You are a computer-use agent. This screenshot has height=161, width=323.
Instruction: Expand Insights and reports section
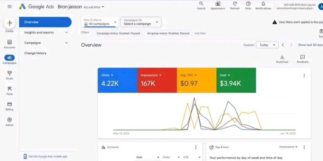point(45,32)
